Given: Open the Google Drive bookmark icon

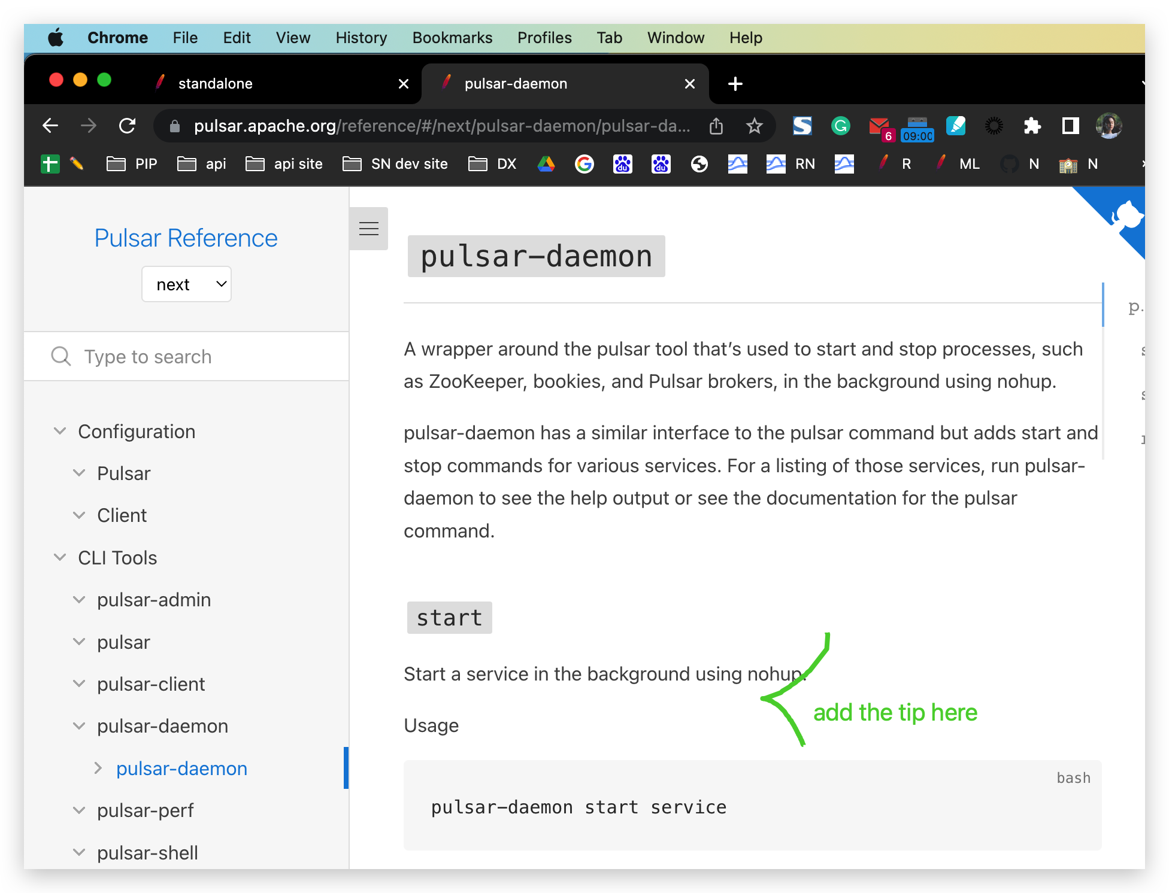Looking at the screenshot, I should 546,163.
